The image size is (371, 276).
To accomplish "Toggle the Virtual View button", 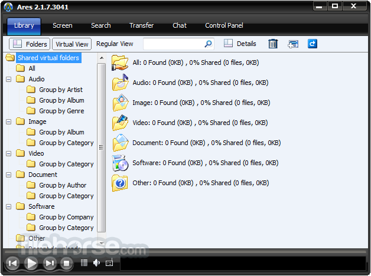I will tap(72, 44).
